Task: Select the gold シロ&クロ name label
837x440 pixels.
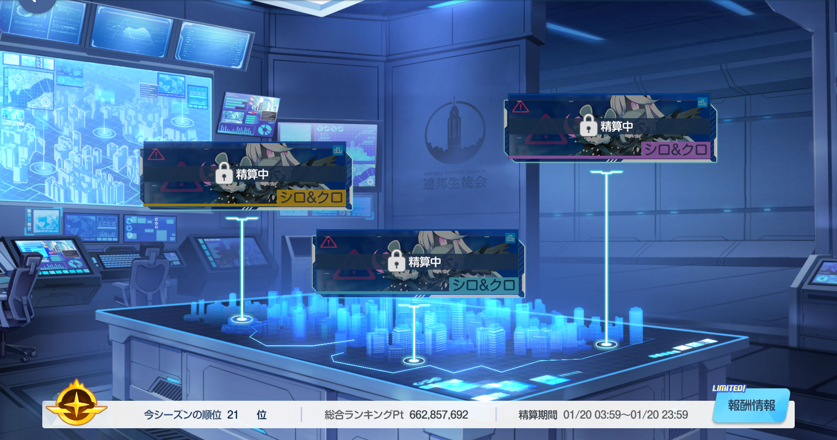Action: click(x=311, y=198)
